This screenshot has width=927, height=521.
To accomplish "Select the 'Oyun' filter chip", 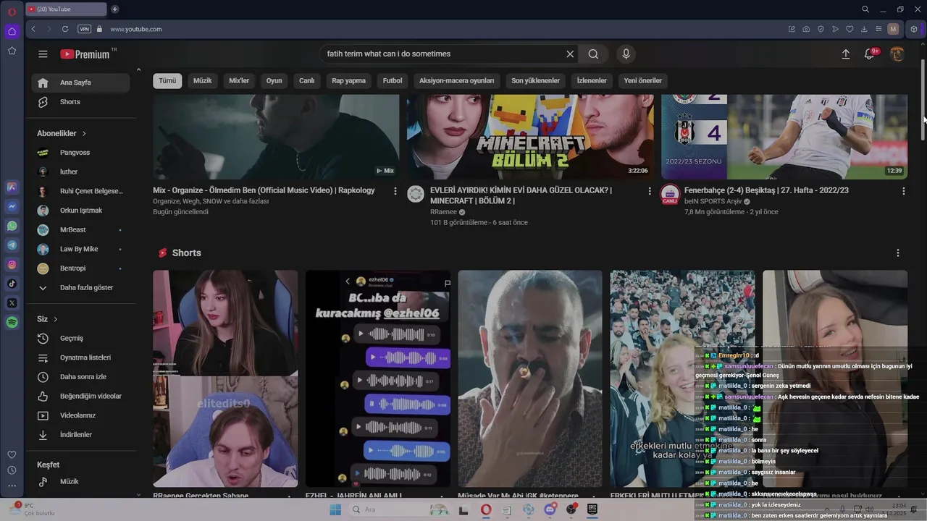I will click(274, 81).
